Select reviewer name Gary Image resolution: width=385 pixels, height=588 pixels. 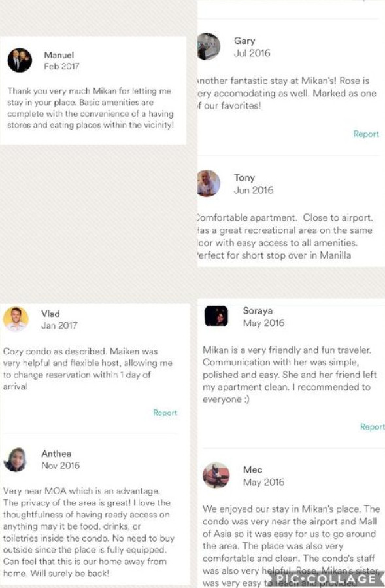[x=244, y=41]
